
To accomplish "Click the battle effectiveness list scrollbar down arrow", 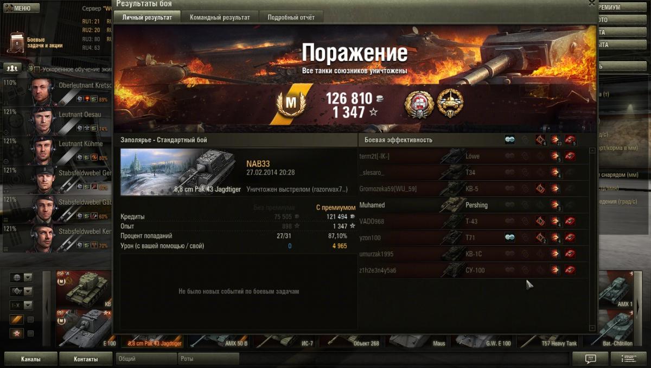I will point(592,328).
